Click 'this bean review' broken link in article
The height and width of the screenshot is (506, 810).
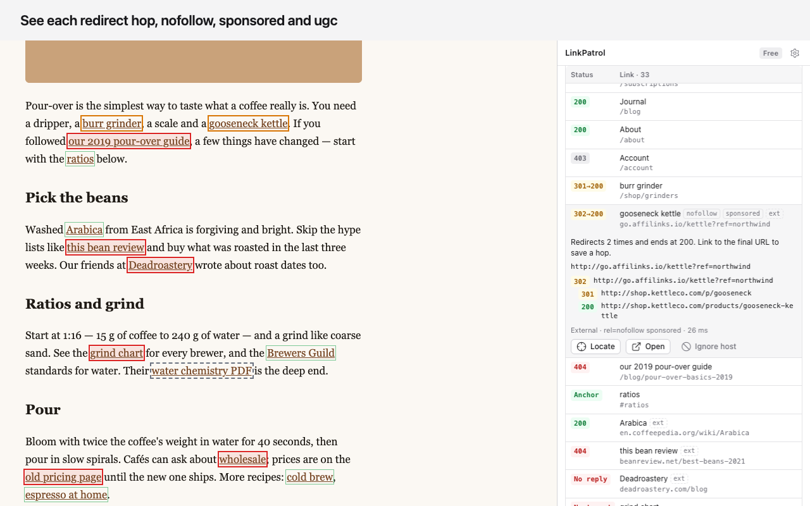pyautogui.click(x=106, y=247)
